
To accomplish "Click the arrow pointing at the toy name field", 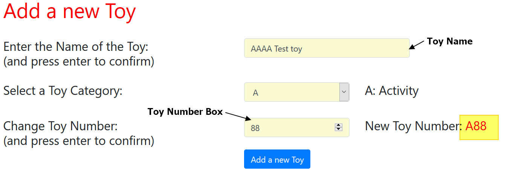I will point(417,45).
